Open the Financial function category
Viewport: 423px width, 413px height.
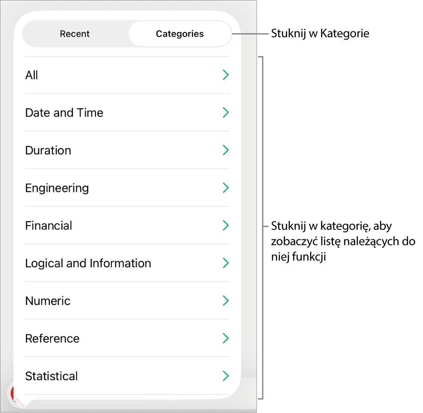click(49, 226)
